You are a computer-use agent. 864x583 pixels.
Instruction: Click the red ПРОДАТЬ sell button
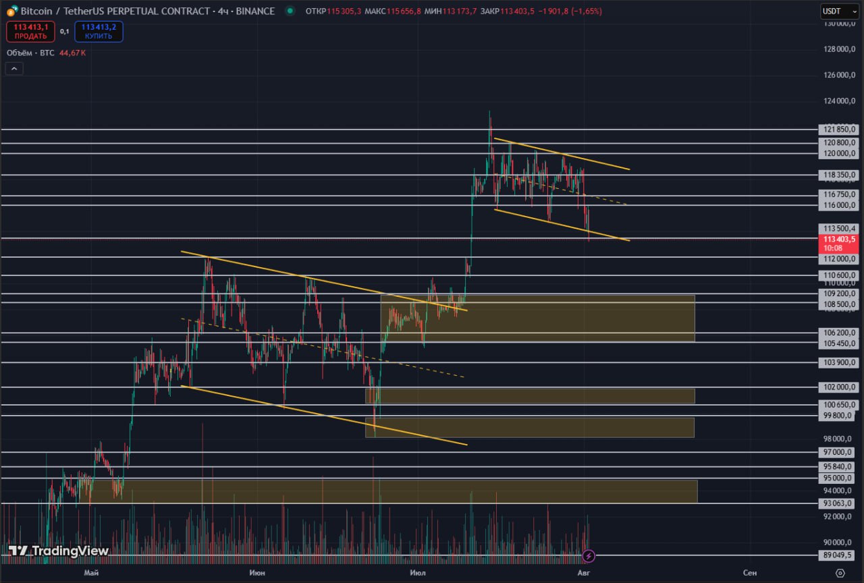click(x=30, y=31)
